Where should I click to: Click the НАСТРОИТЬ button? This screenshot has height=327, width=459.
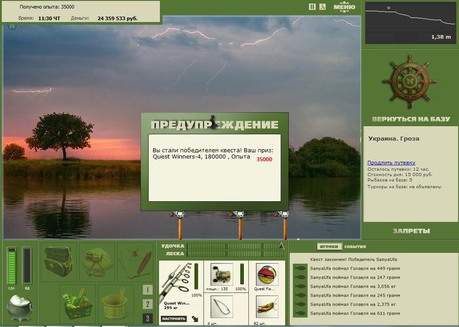tap(174, 318)
